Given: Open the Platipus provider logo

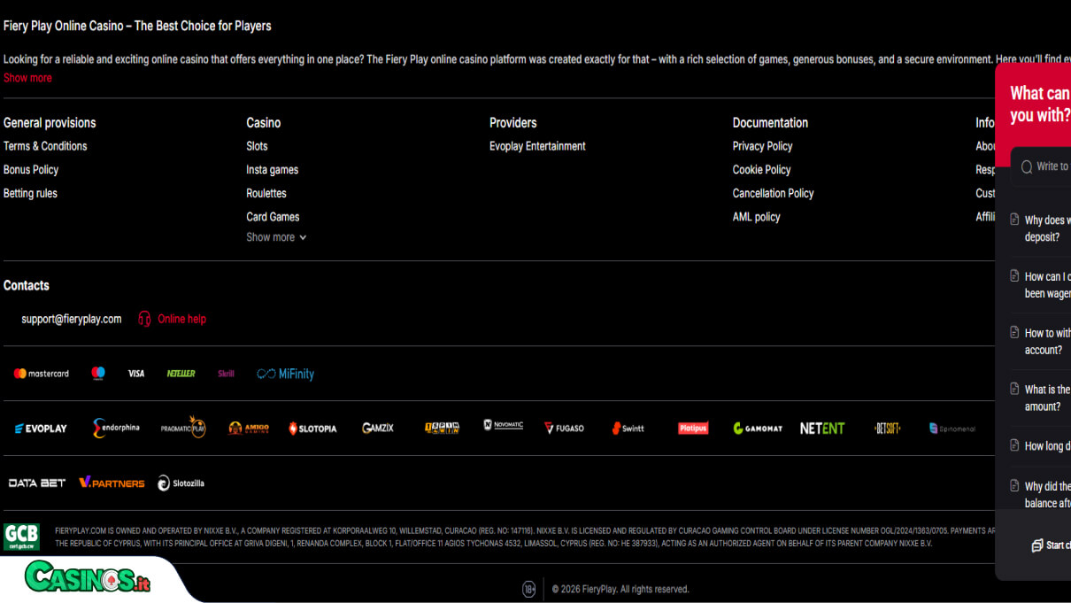Looking at the screenshot, I should (693, 429).
